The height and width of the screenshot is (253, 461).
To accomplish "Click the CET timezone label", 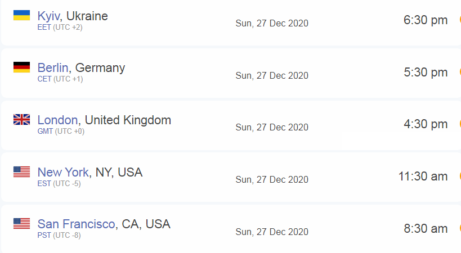I will pyautogui.click(x=44, y=79).
